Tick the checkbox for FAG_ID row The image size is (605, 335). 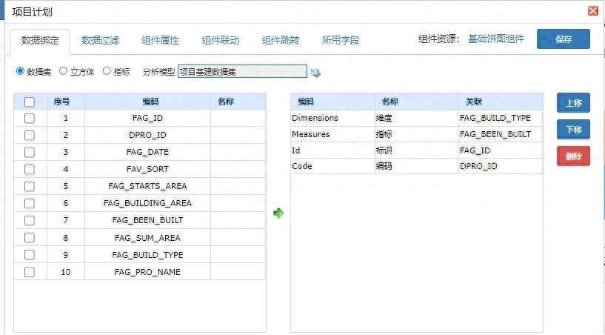(x=30, y=119)
